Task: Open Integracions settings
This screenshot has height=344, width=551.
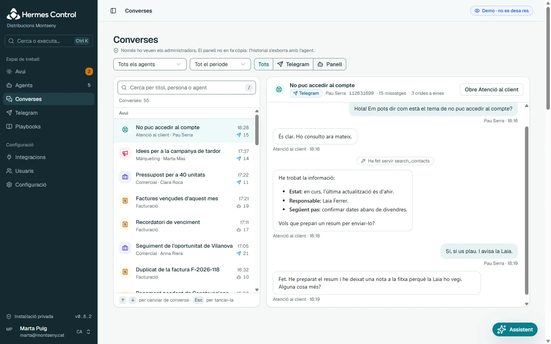Action: click(x=49, y=157)
